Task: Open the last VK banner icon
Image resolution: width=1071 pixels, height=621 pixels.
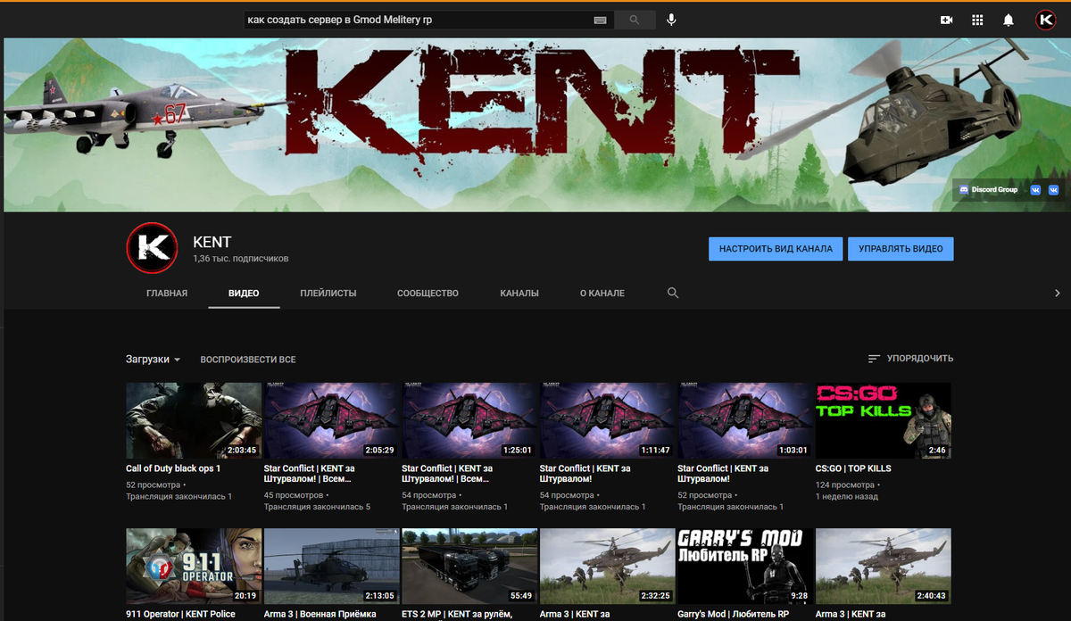Action: point(1054,189)
